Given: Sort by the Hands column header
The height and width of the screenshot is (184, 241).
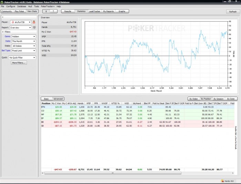Looking at the screenshot, I should pos(80,104).
